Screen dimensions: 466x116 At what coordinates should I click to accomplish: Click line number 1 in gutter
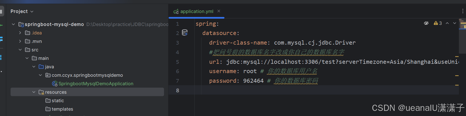[x=178, y=24]
